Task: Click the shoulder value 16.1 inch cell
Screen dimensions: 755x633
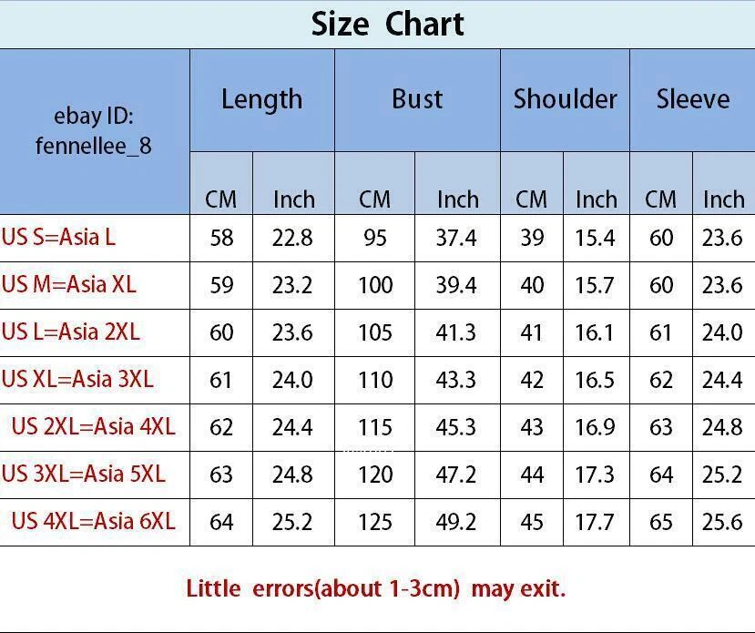Action: (x=595, y=332)
